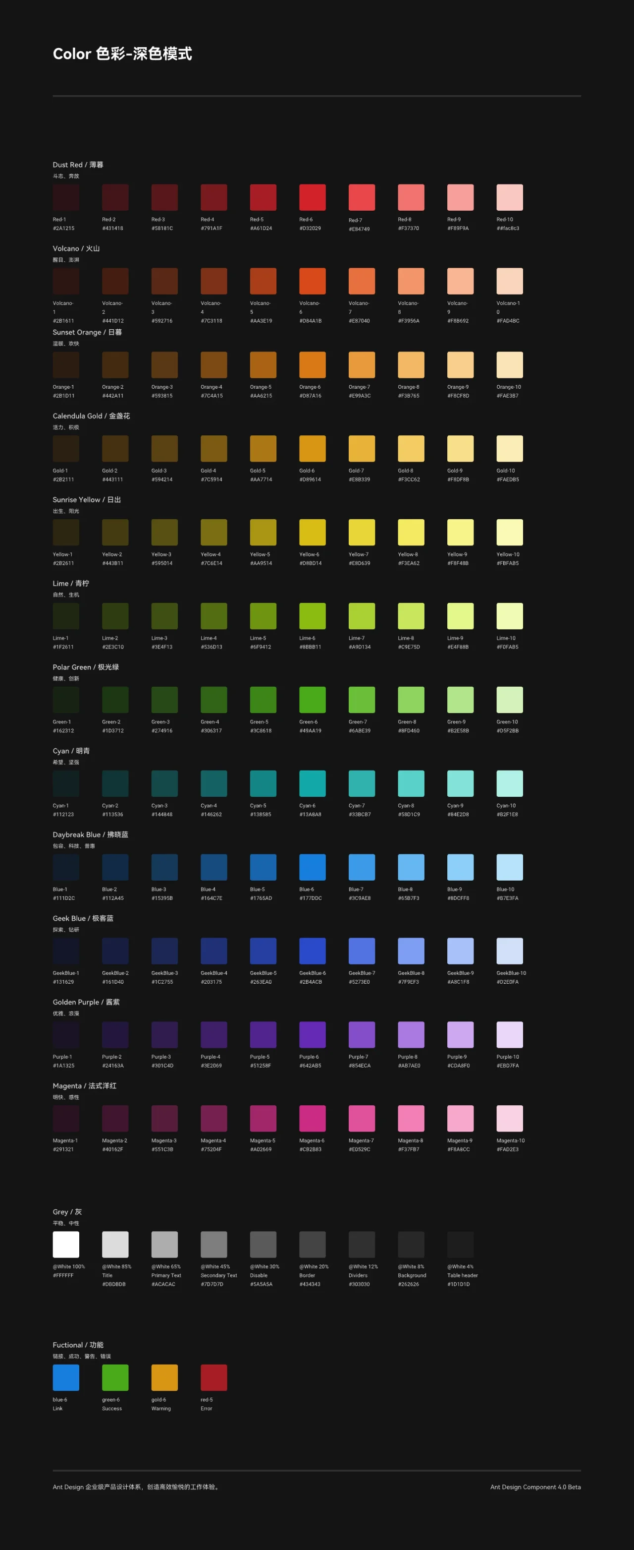Choose the GeekBlue-10 #D2E0FA swatch

510,950
